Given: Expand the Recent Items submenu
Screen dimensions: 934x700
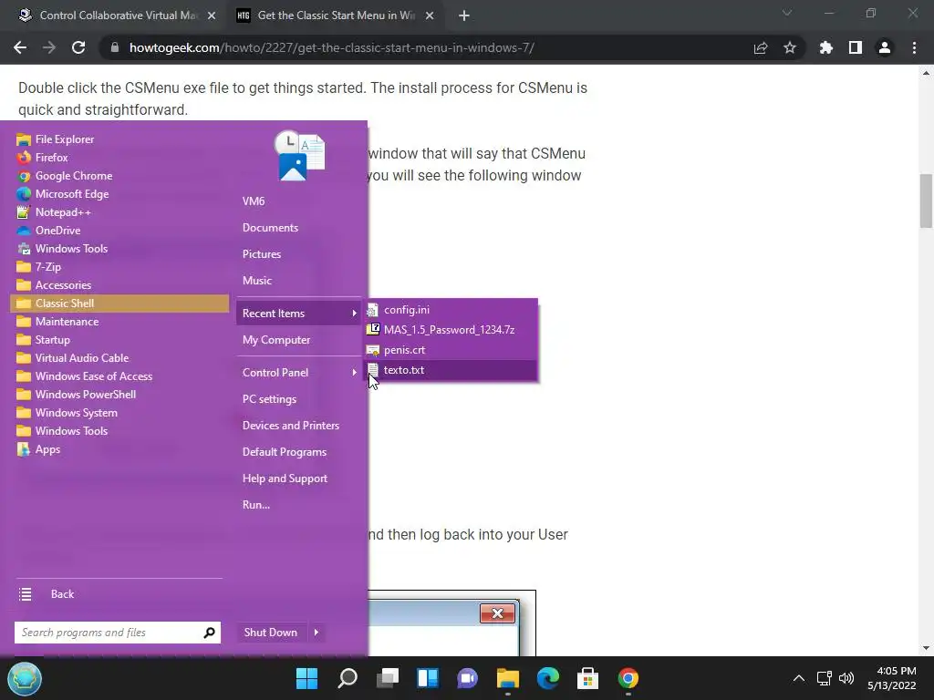Looking at the screenshot, I should coord(299,314).
